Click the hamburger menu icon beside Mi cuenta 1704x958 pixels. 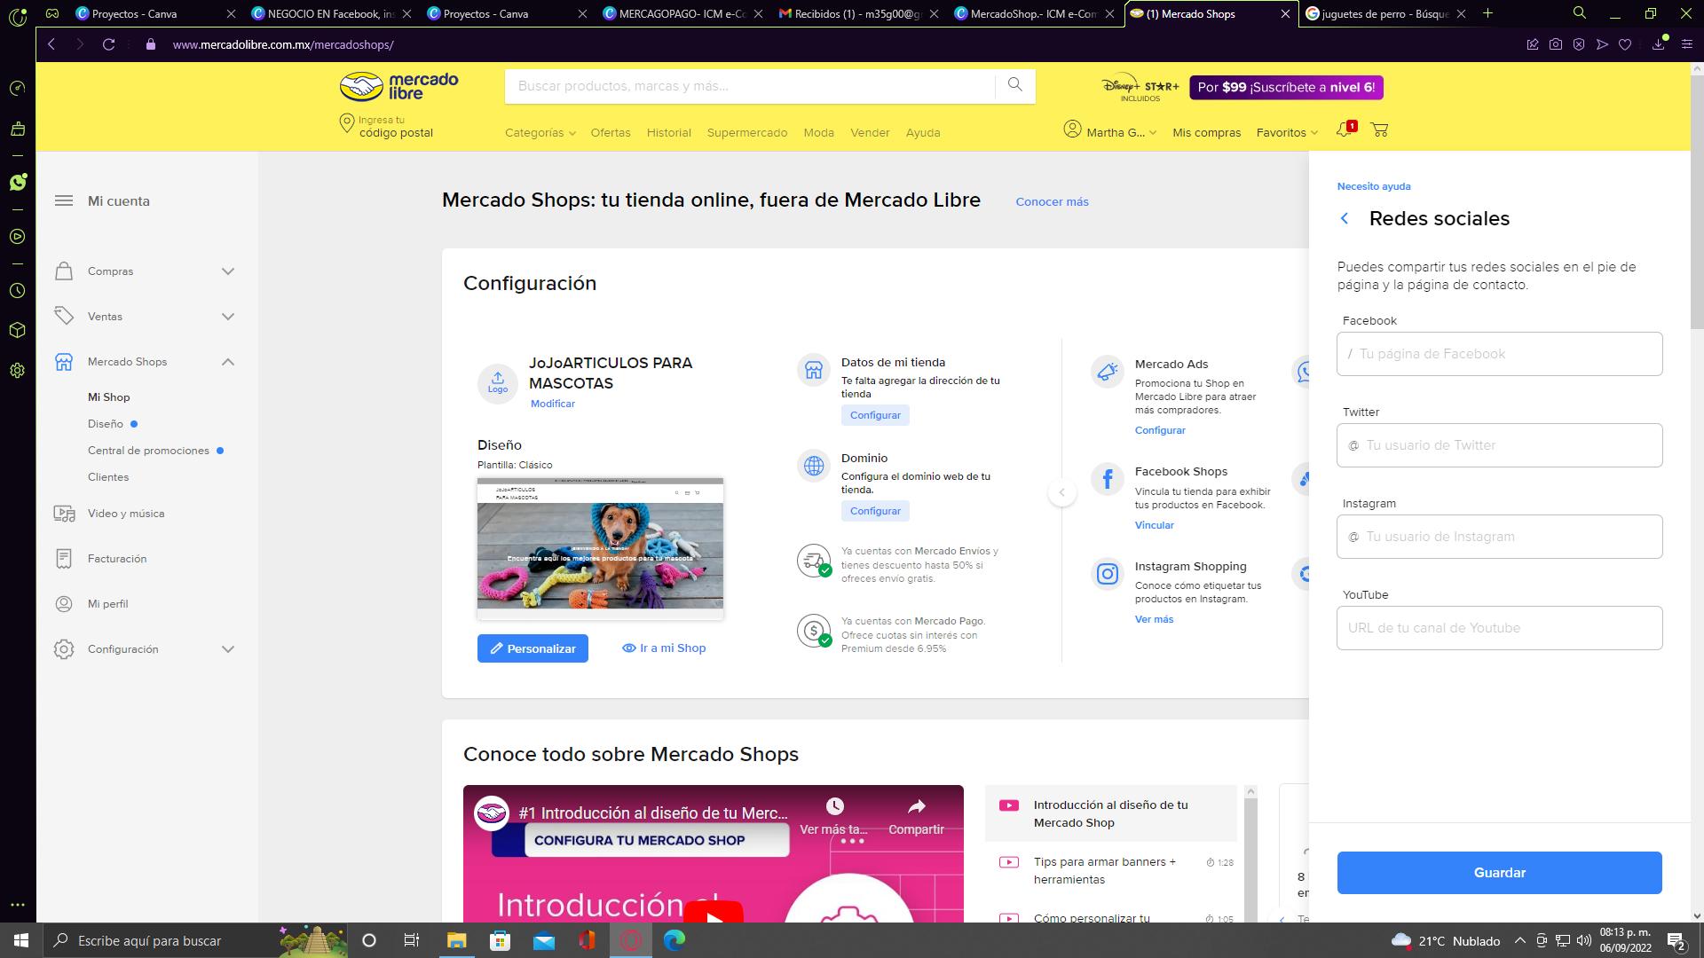click(x=64, y=200)
